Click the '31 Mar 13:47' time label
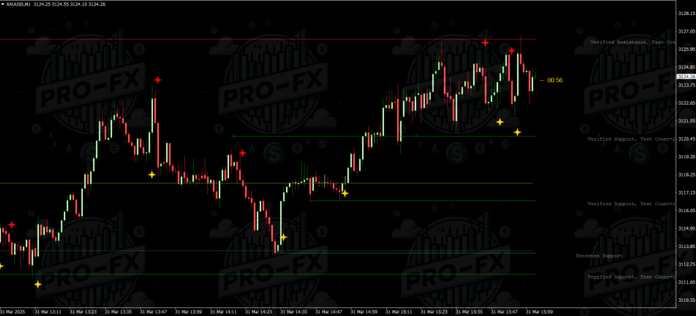The image size is (696, 316). click(x=153, y=312)
